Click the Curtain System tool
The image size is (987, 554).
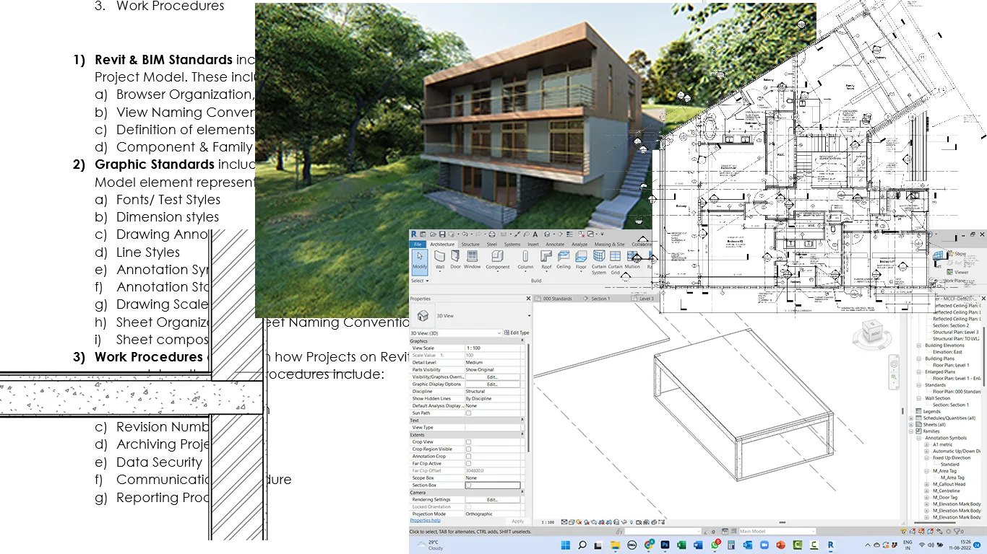point(599,261)
